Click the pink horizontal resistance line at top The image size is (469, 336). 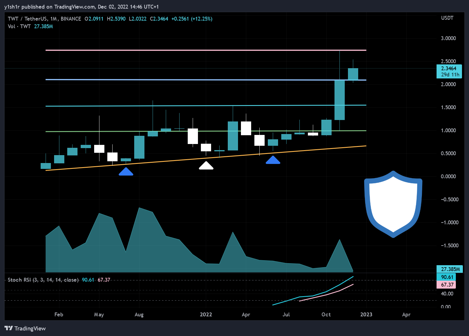206,50
